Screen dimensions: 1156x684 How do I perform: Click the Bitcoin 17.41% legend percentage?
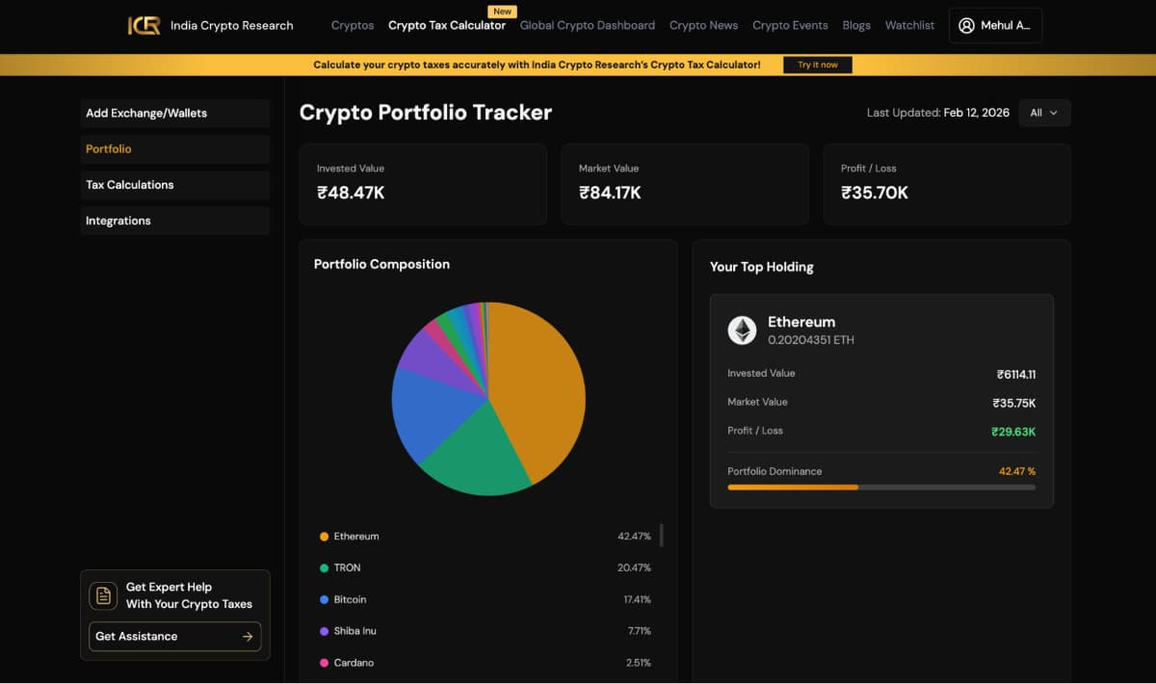pos(637,600)
